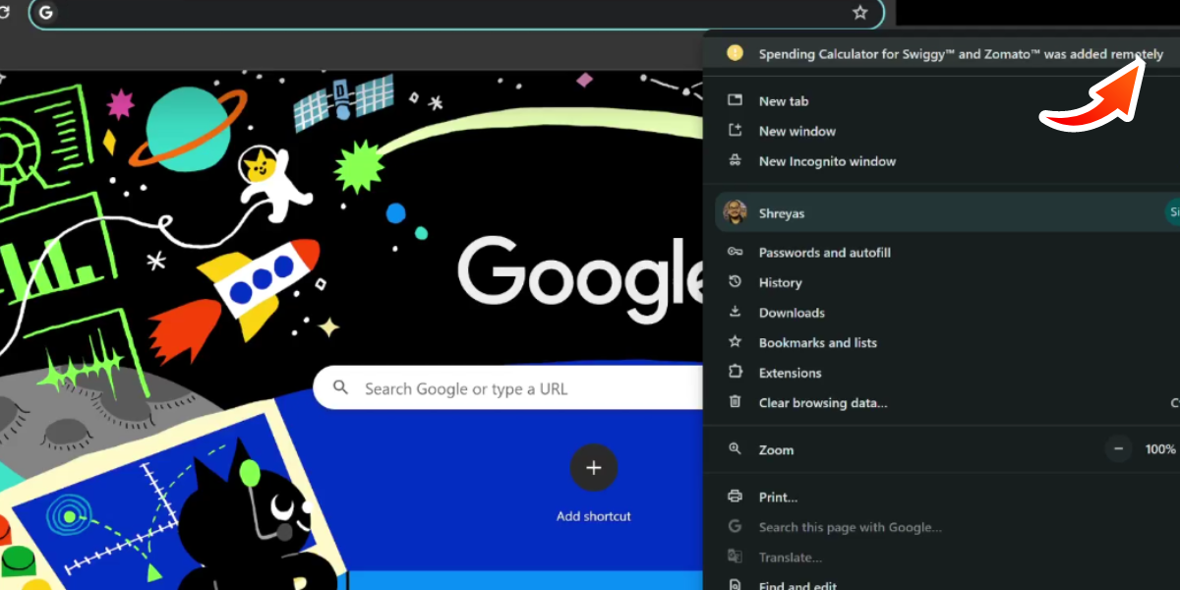Open New window from the menu

click(796, 131)
